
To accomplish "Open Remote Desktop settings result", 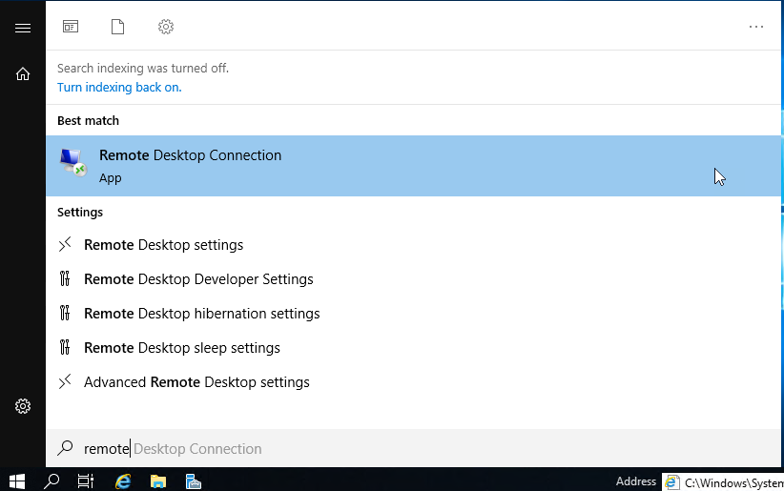I will tap(163, 245).
